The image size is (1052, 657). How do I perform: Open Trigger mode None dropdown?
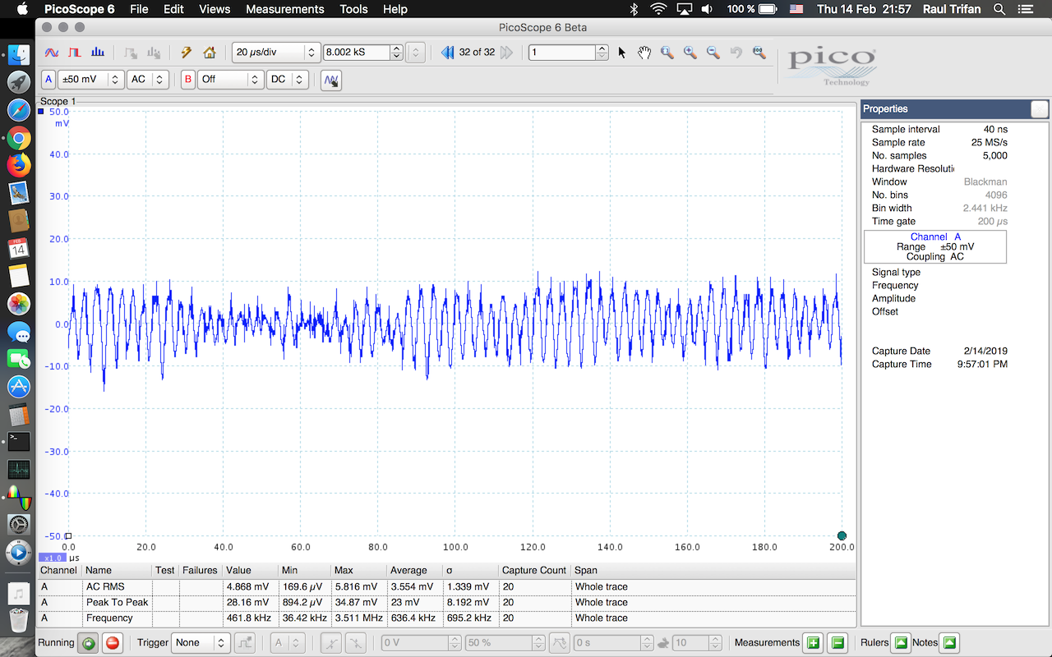(200, 643)
